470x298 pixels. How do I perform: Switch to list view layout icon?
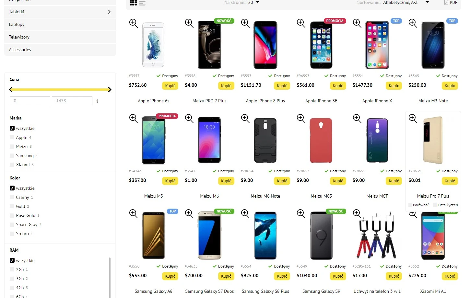(x=142, y=3)
